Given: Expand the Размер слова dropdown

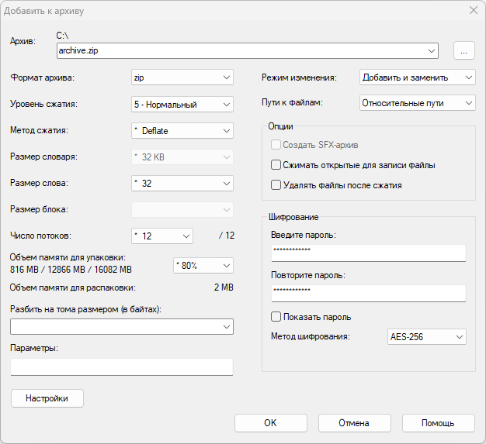Looking at the screenshot, I should click(x=182, y=184).
